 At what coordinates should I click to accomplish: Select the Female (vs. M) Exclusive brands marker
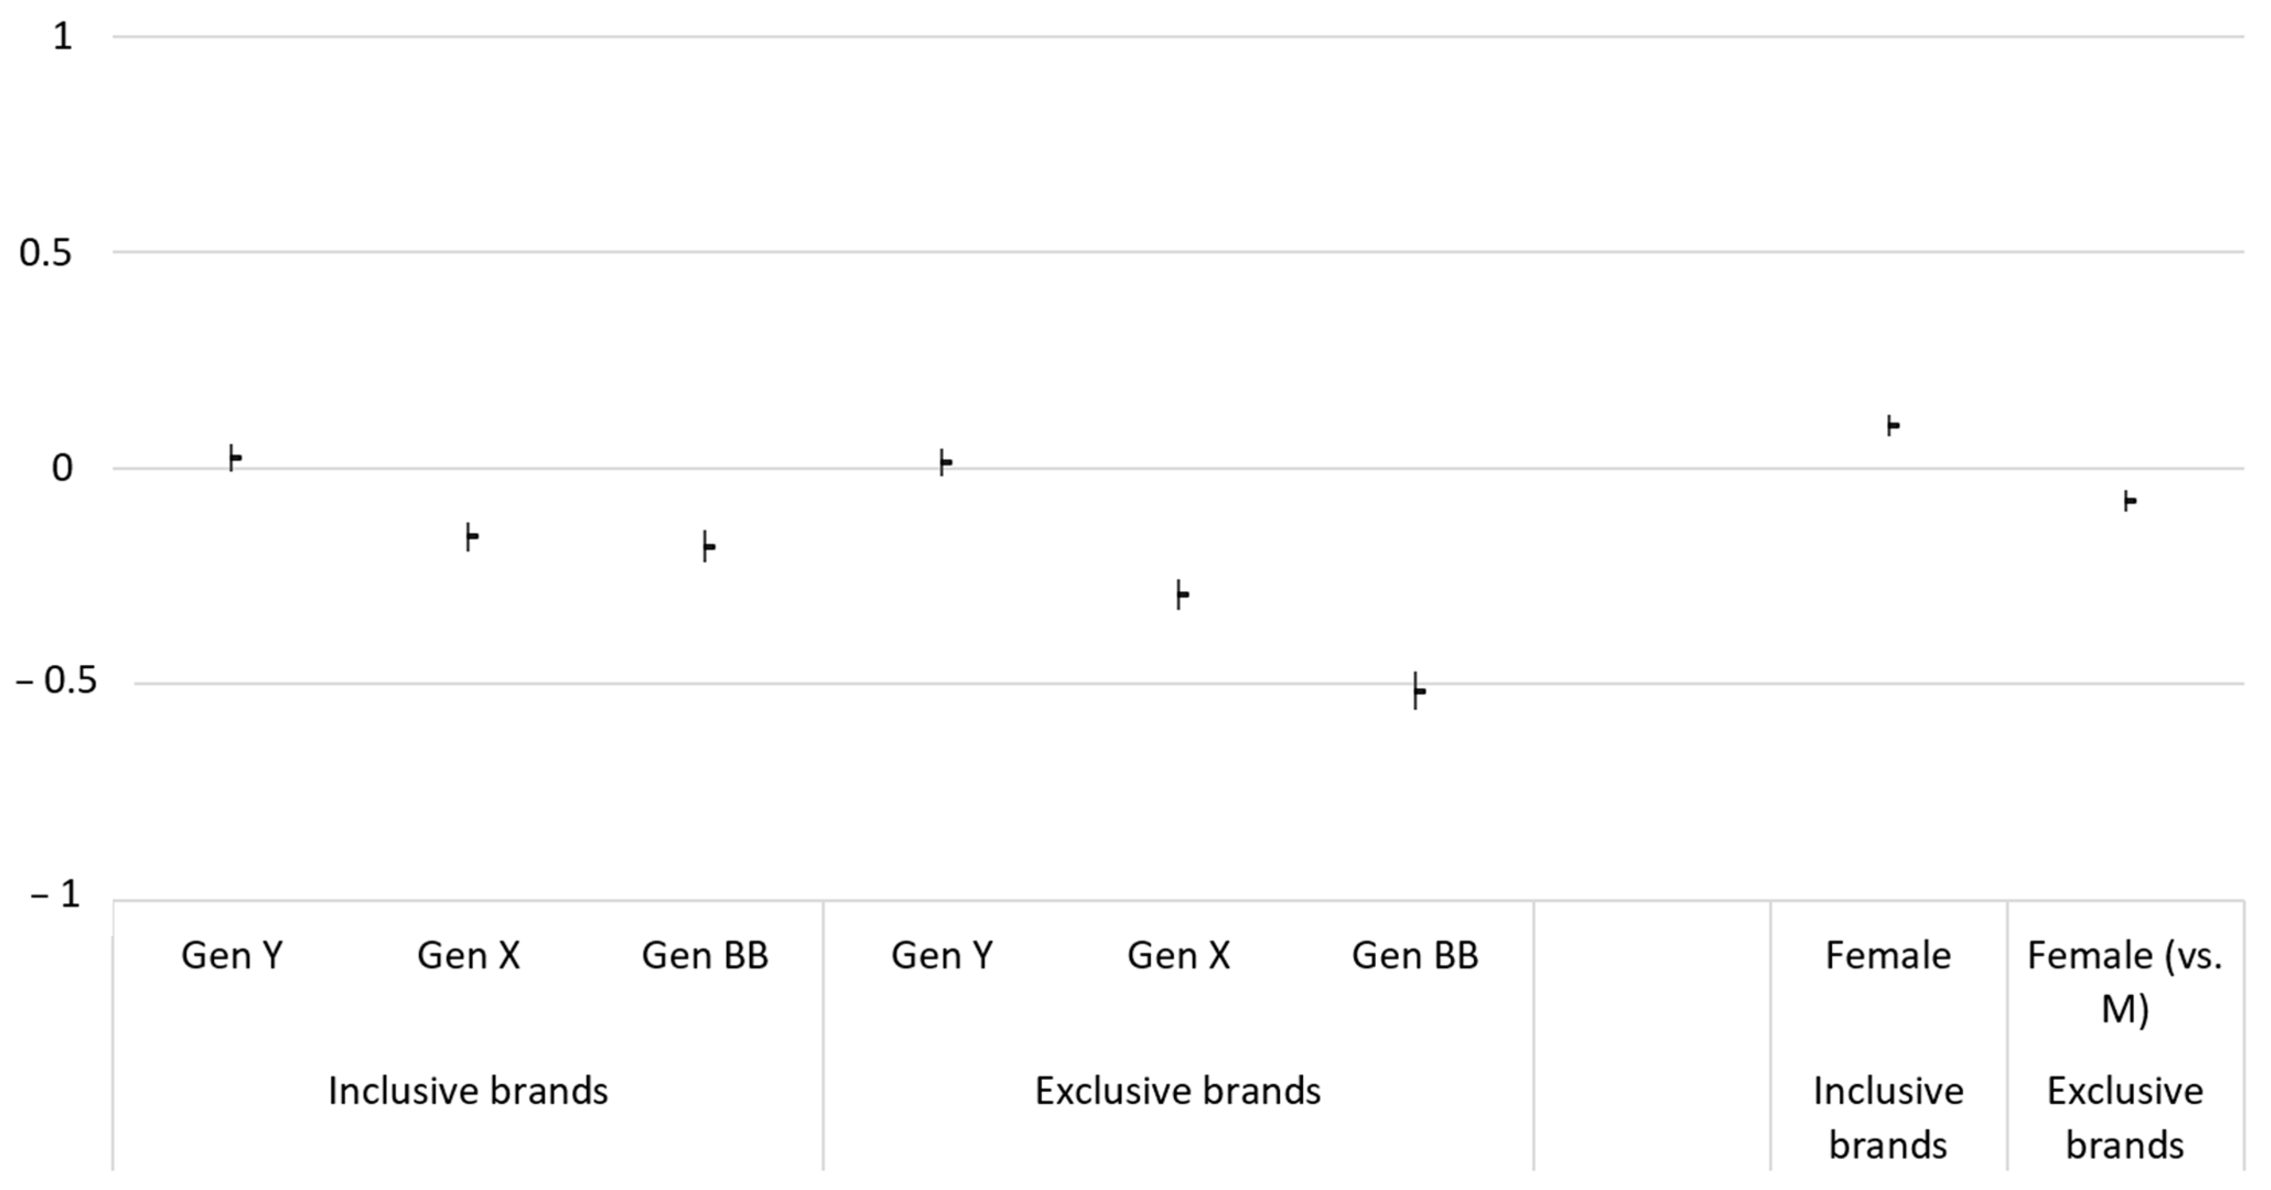(x=2129, y=501)
